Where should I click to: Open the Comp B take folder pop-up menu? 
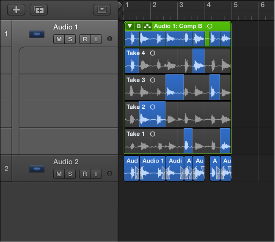pyautogui.click(x=138, y=26)
